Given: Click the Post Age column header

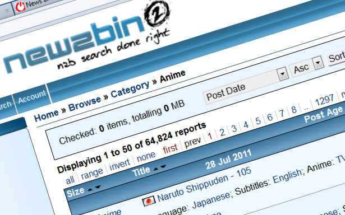Looking at the screenshot, I should click(x=324, y=114).
